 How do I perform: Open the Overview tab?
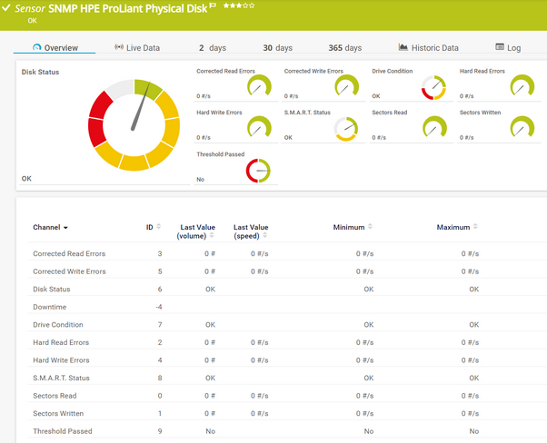(55, 47)
